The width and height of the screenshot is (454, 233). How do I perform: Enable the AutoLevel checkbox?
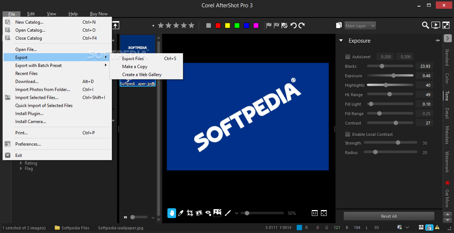tap(348, 57)
